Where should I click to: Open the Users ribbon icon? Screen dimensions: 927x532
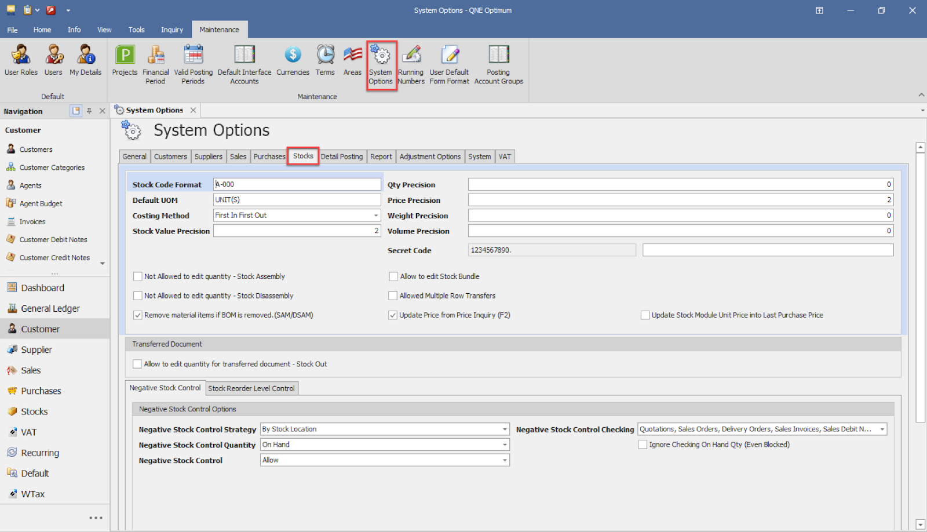(x=53, y=61)
